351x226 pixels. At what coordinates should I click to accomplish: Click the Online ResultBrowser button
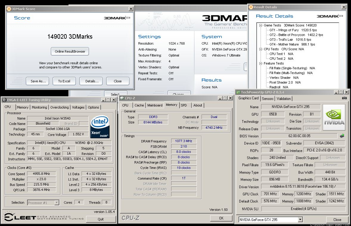coord(70,51)
